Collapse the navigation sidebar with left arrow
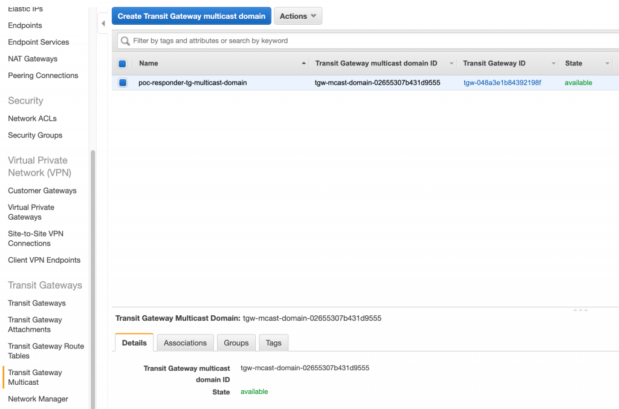The image size is (619, 409). pyautogui.click(x=103, y=22)
